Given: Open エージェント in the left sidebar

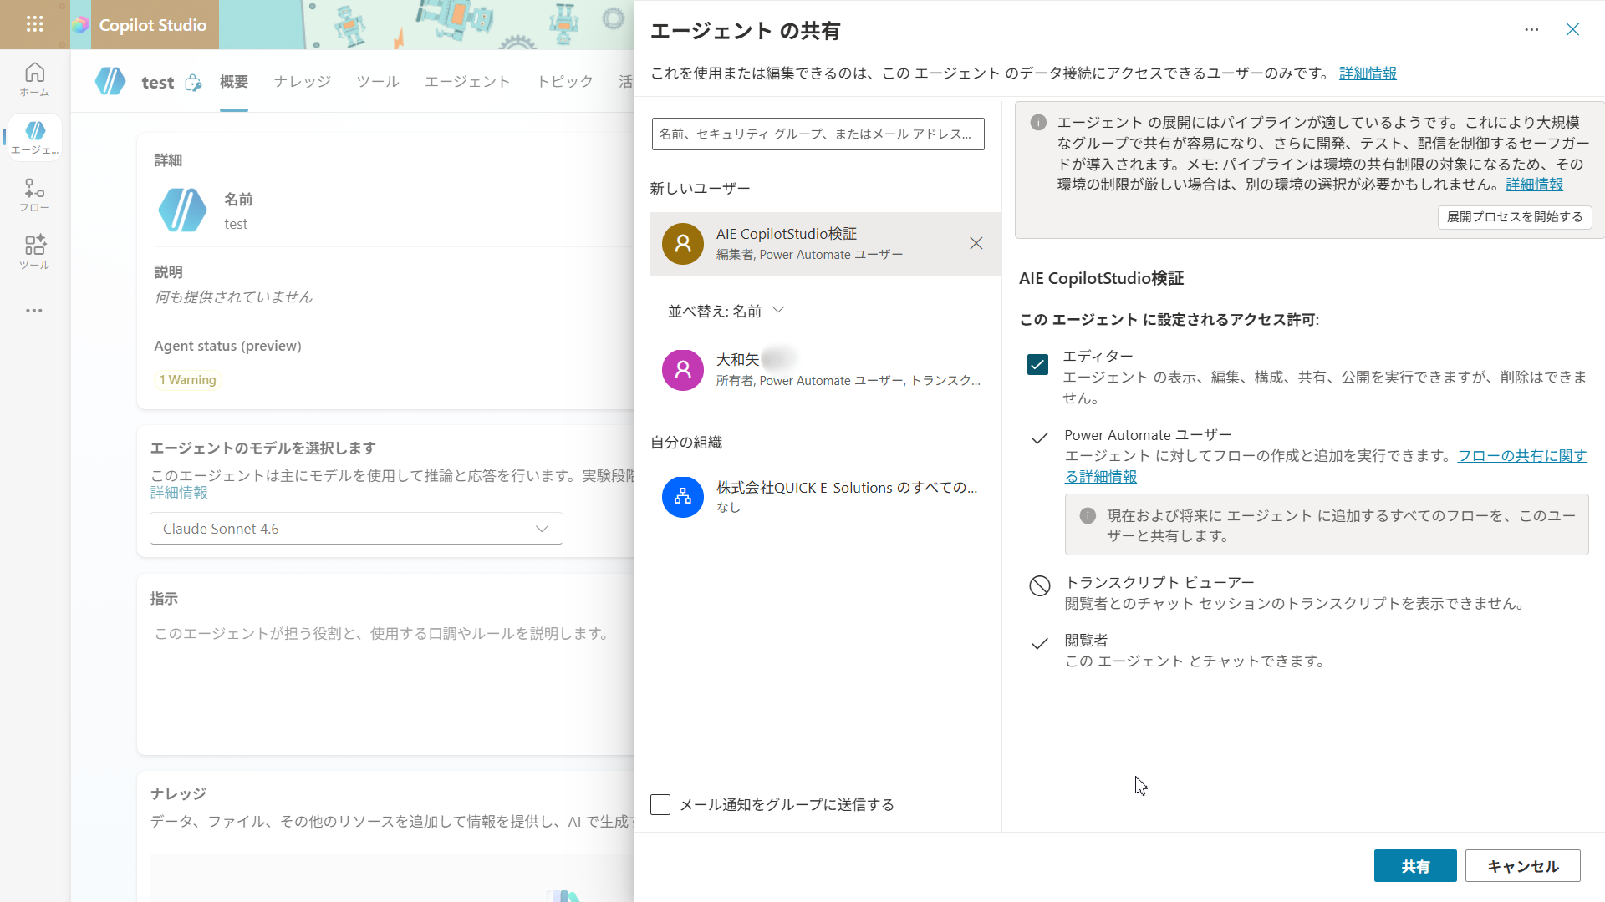Looking at the screenshot, I should [x=34, y=138].
